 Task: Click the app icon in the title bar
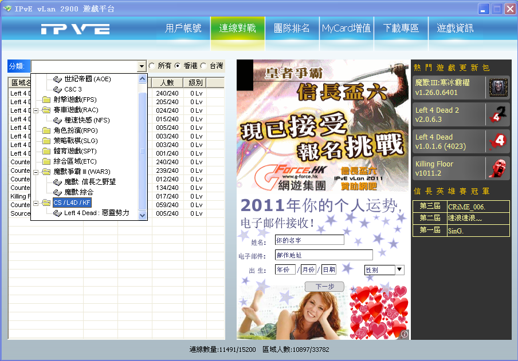7,9
